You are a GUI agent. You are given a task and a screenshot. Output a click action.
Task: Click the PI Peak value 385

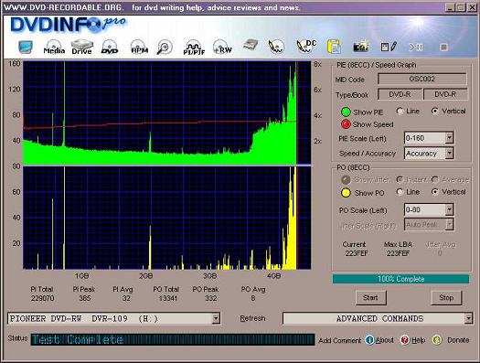[84, 298]
